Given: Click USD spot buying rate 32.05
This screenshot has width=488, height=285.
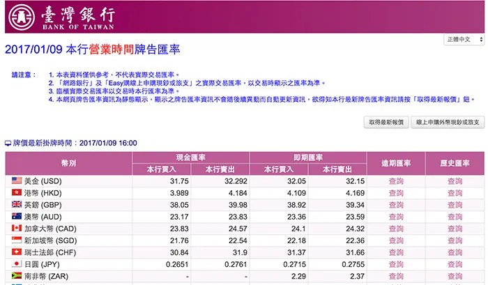Looking at the screenshot, I should click(296, 181).
